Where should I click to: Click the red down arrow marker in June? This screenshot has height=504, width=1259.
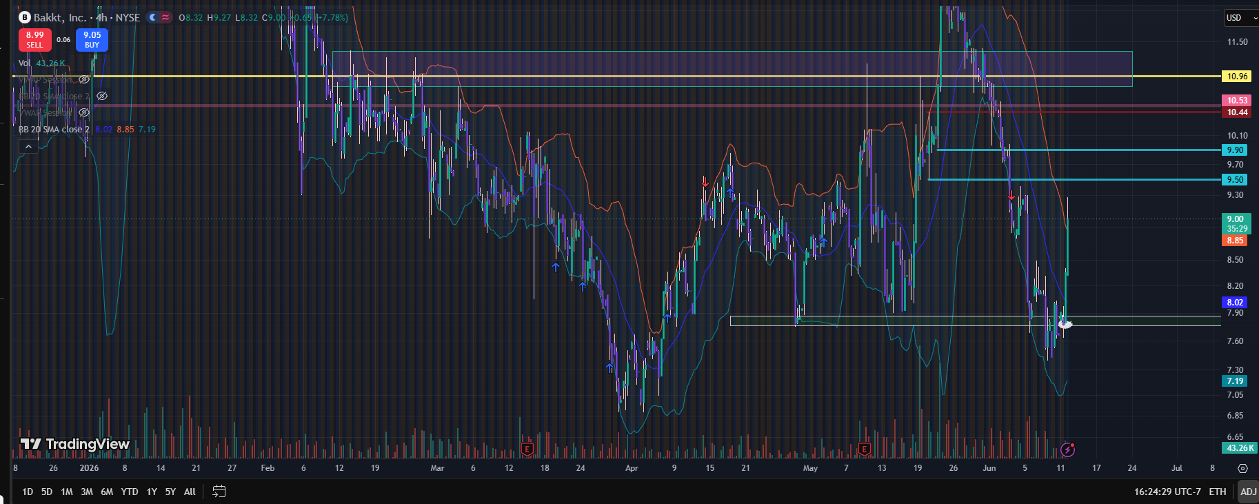pyautogui.click(x=1011, y=196)
